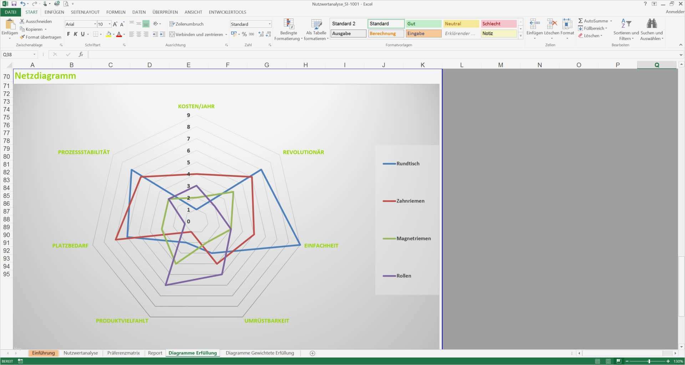This screenshot has height=365, width=685.
Task: Open Sortieren und Filtern
Action: click(x=626, y=30)
